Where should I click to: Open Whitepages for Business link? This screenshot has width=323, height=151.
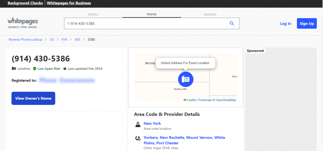[69, 3]
